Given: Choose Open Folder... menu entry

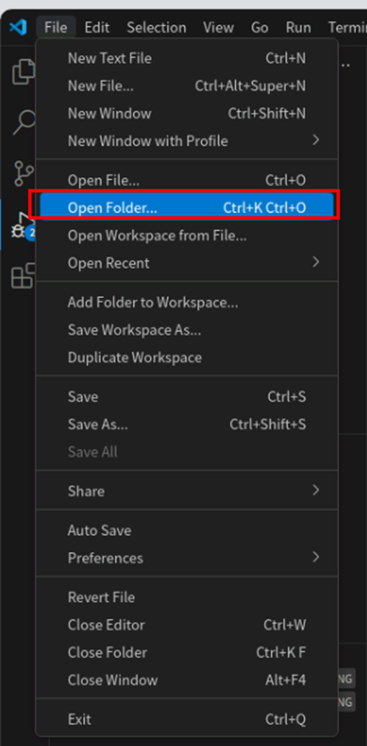Looking at the screenshot, I should pos(187,207).
